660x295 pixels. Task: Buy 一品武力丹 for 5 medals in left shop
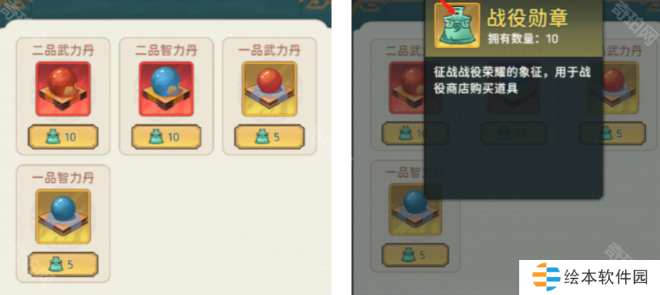coord(269,137)
